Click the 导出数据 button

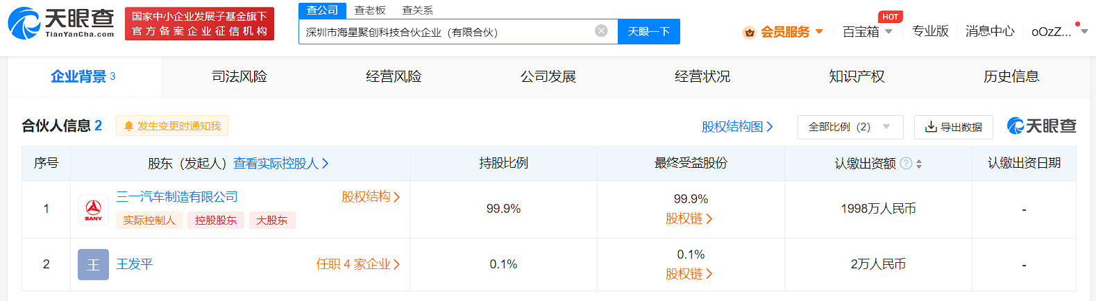[954, 127]
